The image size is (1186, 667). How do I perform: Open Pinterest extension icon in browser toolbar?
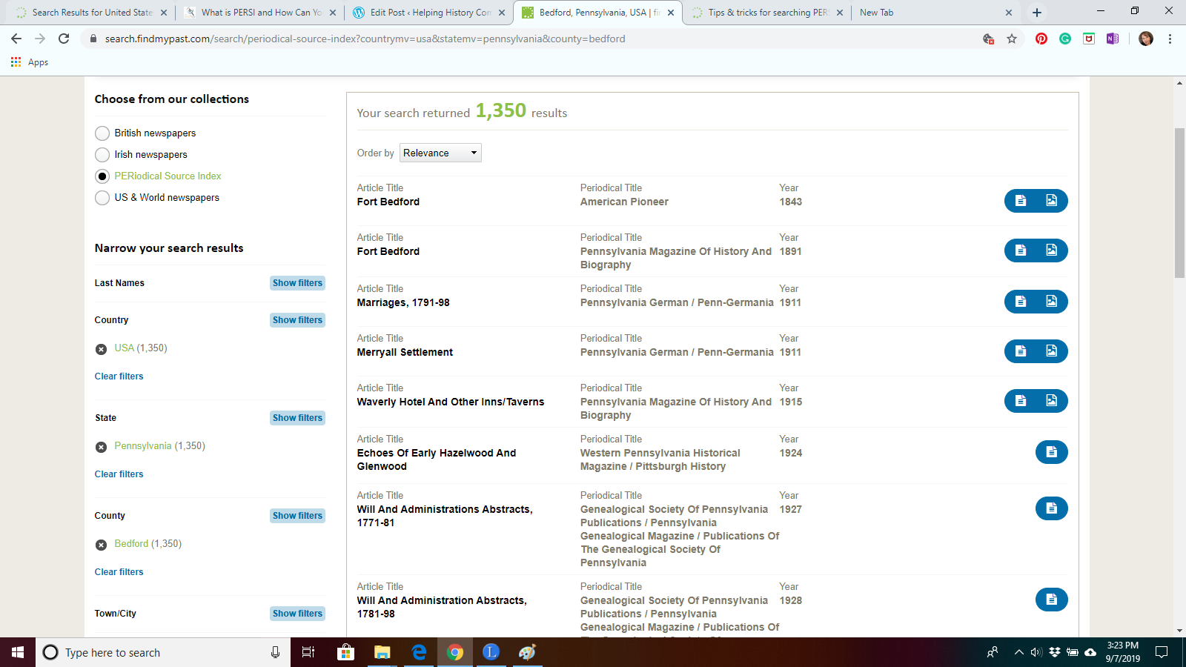pyautogui.click(x=1041, y=39)
